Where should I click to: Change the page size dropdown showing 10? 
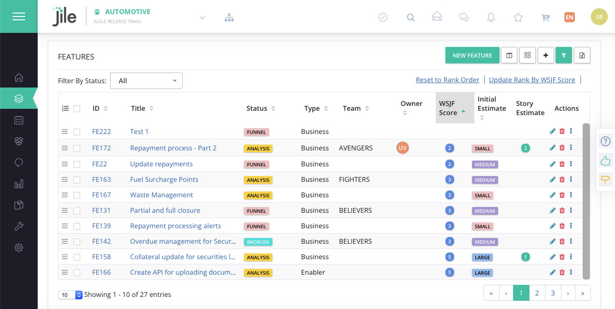click(x=71, y=295)
